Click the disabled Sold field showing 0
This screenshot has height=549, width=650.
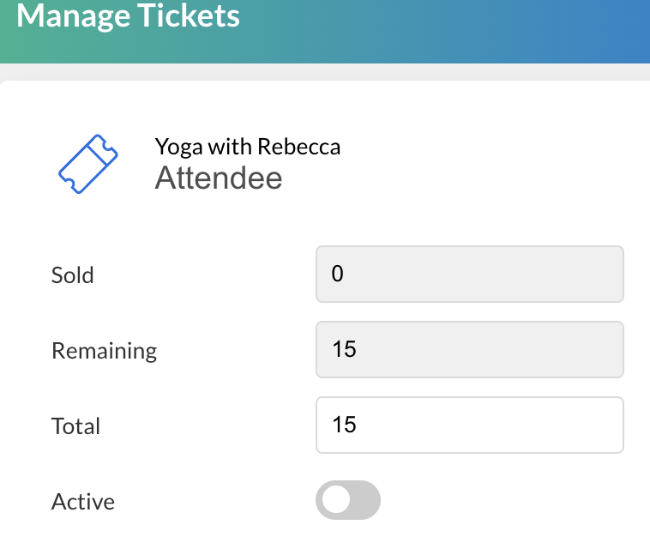[469, 274]
